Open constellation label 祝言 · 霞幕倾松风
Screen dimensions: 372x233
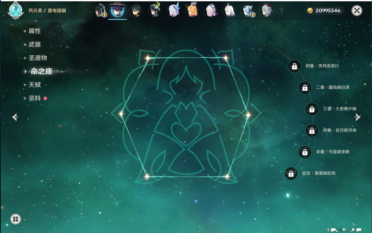[x=319, y=173]
